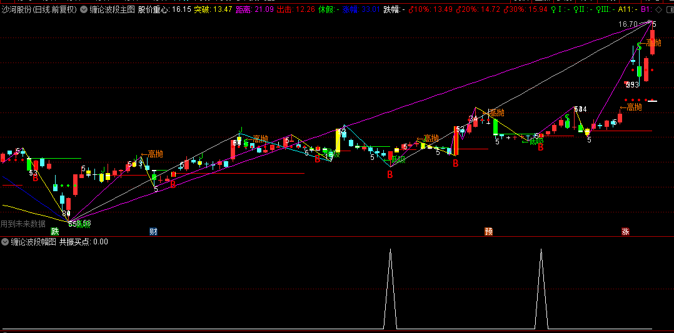Open the 缠论波段幅图 indicator dropdown arrow
The width and height of the screenshot is (674, 333).
pyautogui.click(x=6, y=242)
